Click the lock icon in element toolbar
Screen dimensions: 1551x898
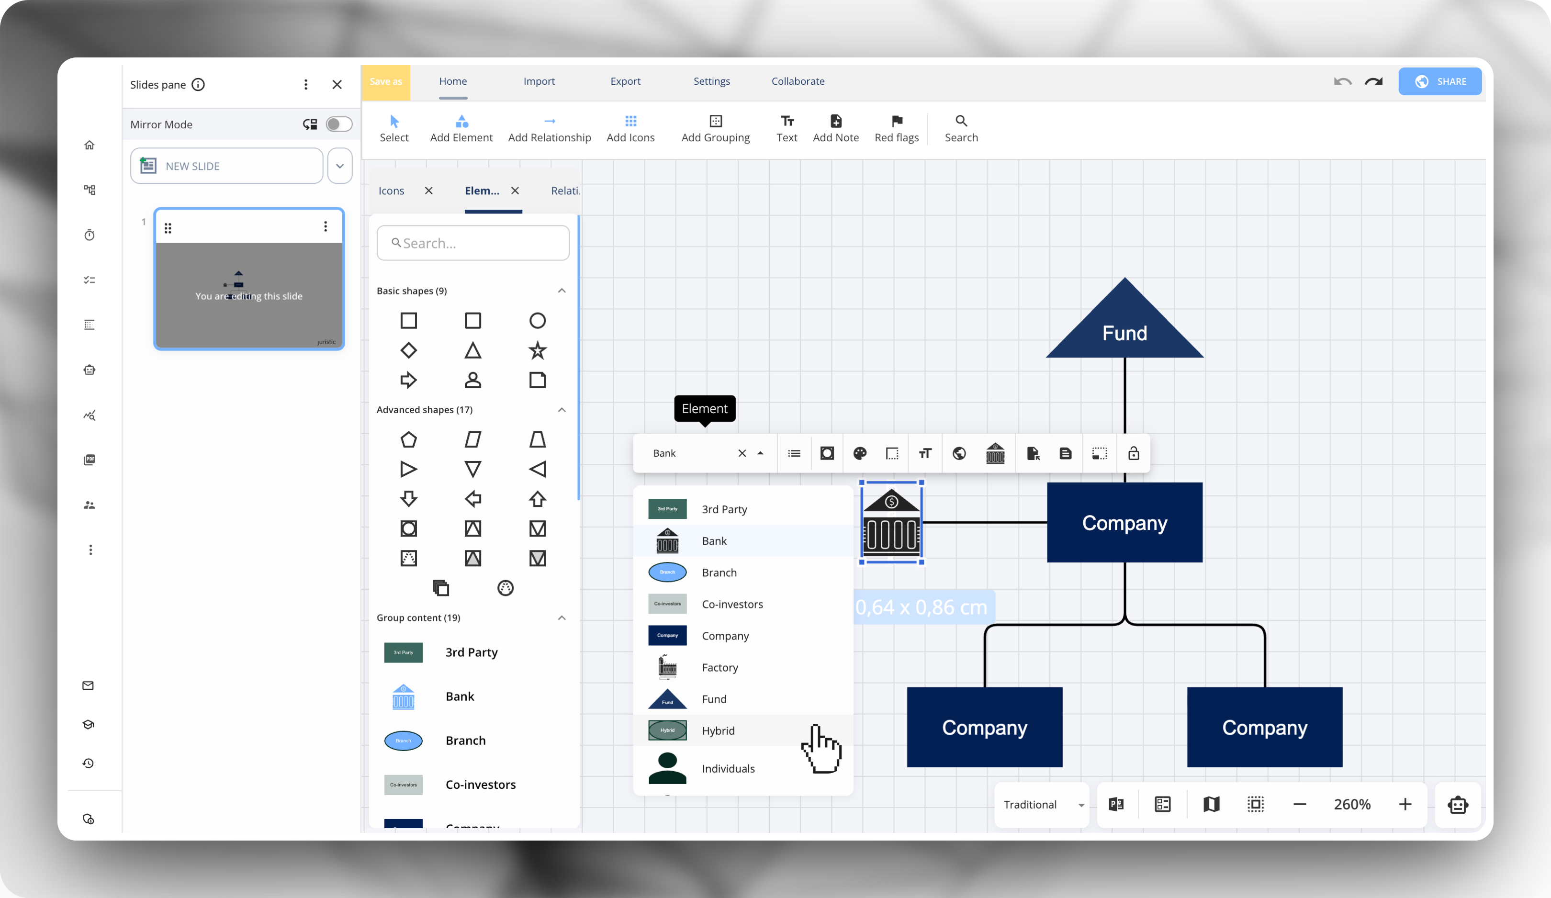pos(1133,454)
